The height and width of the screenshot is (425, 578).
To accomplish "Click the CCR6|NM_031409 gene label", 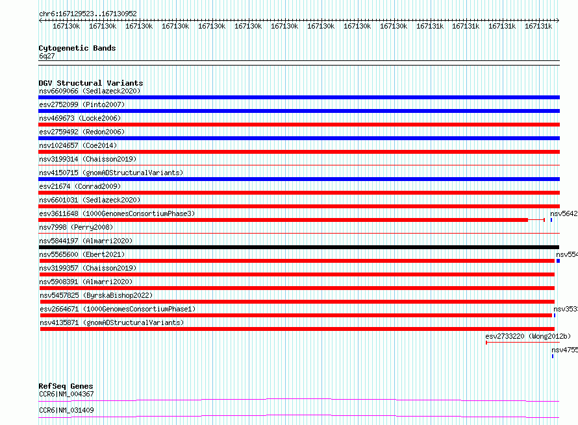I will point(66,410).
